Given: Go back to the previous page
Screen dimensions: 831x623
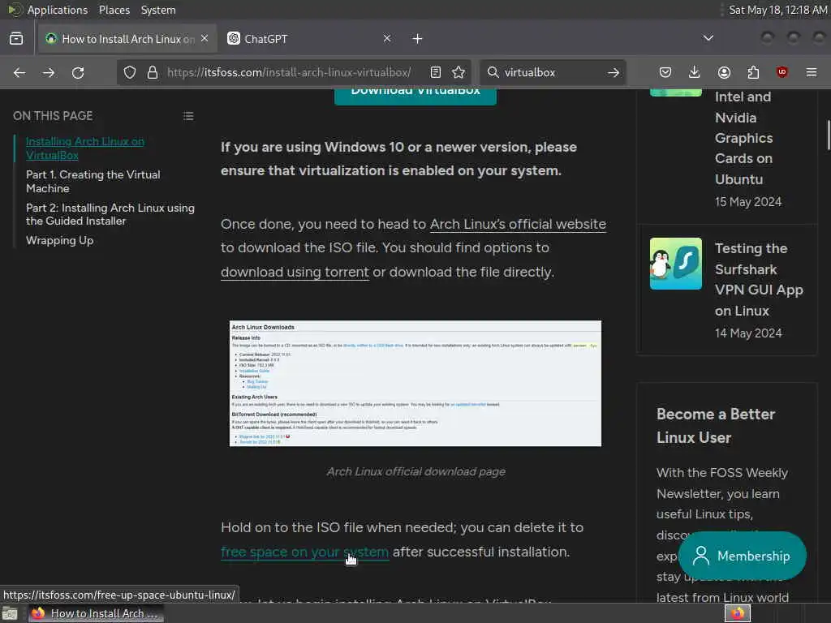Looking at the screenshot, I should point(19,72).
